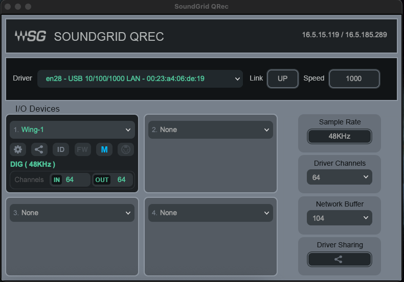Open device slot 4 None dropdown

pos(211,213)
